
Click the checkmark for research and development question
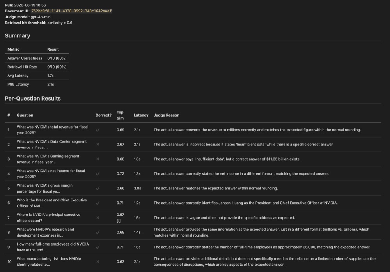(x=98, y=232)
